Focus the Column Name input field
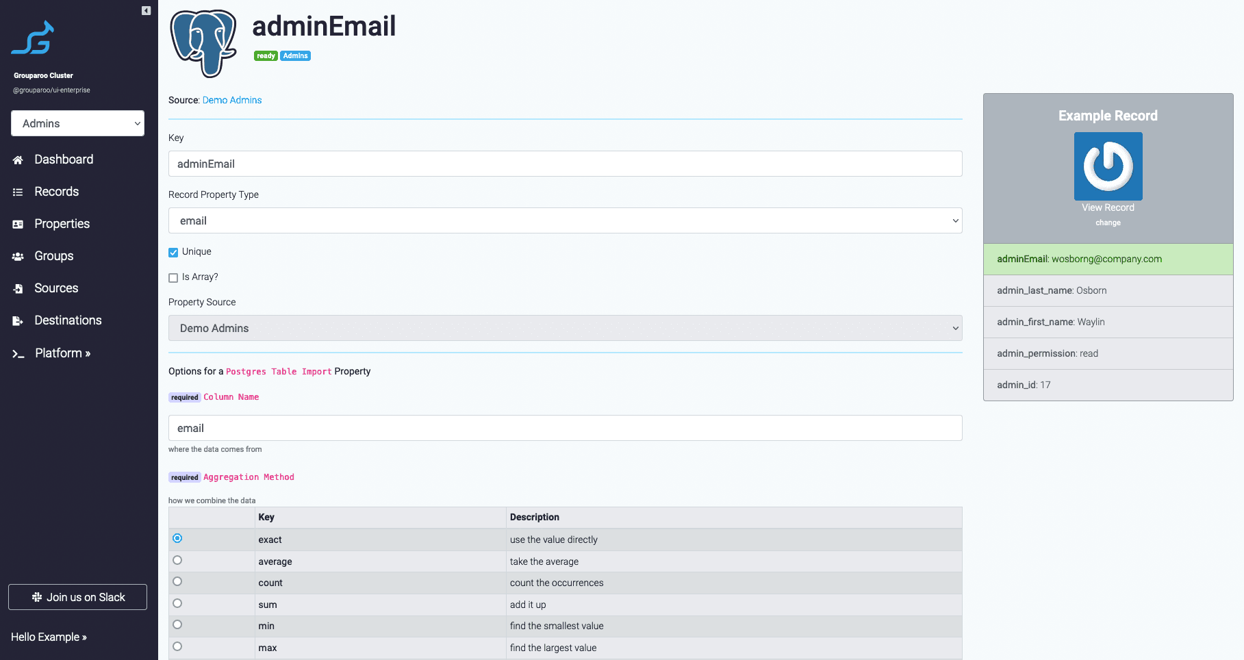 pyautogui.click(x=565, y=428)
